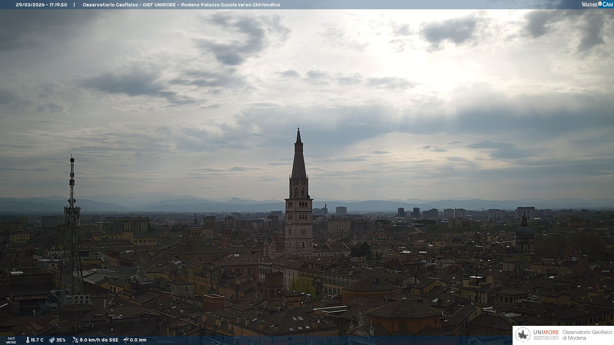Click the 8.0 km/h da SSE wind reading
The image size is (614, 345).
[x=99, y=340]
